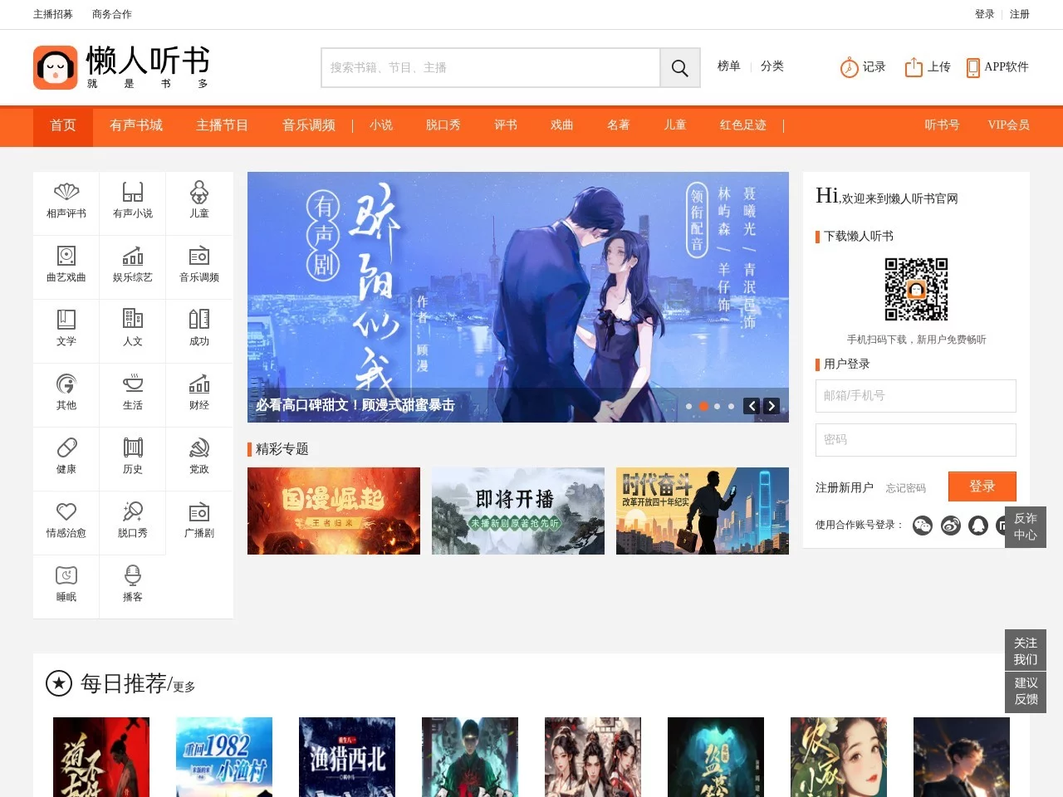Focus the 邮箱/手机号 input field
Image resolution: width=1063 pixels, height=797 pixels.
[x=915, y=396]
